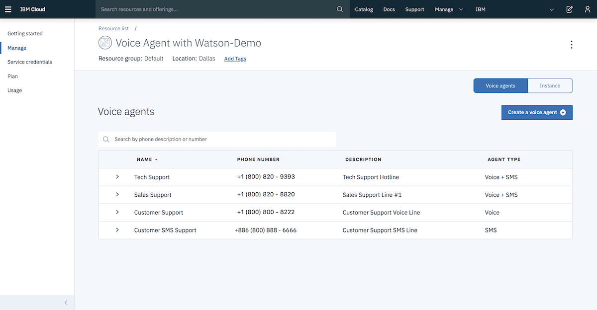597x310 pixels.
Task: Click the PHONE NUMBER column header
Action: (x=258, y=159)
